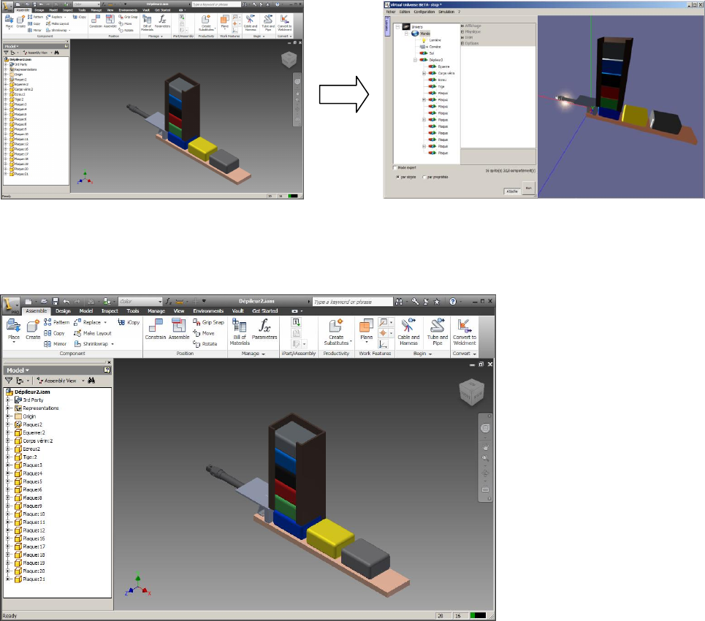Click Plane work feature in the larger Inventor window

click(x=367, y=330)
